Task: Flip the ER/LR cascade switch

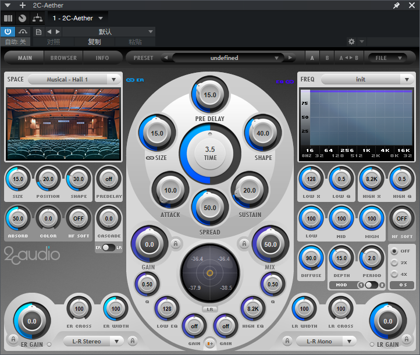Action: 109,247
